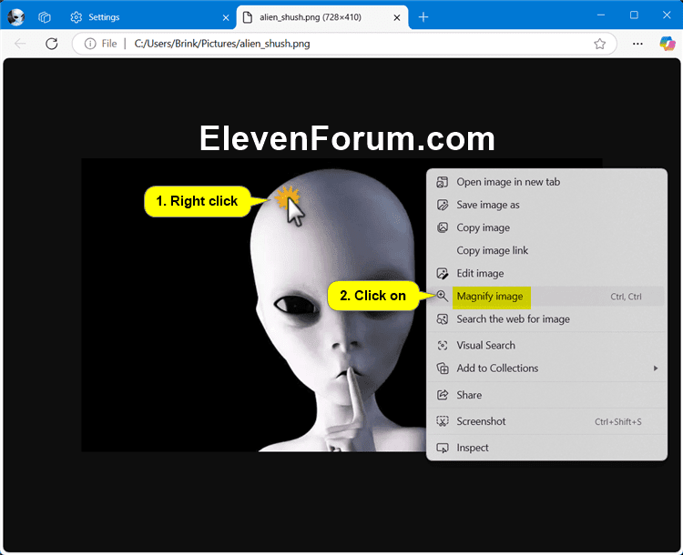Choose Edit image

[546, 273]
